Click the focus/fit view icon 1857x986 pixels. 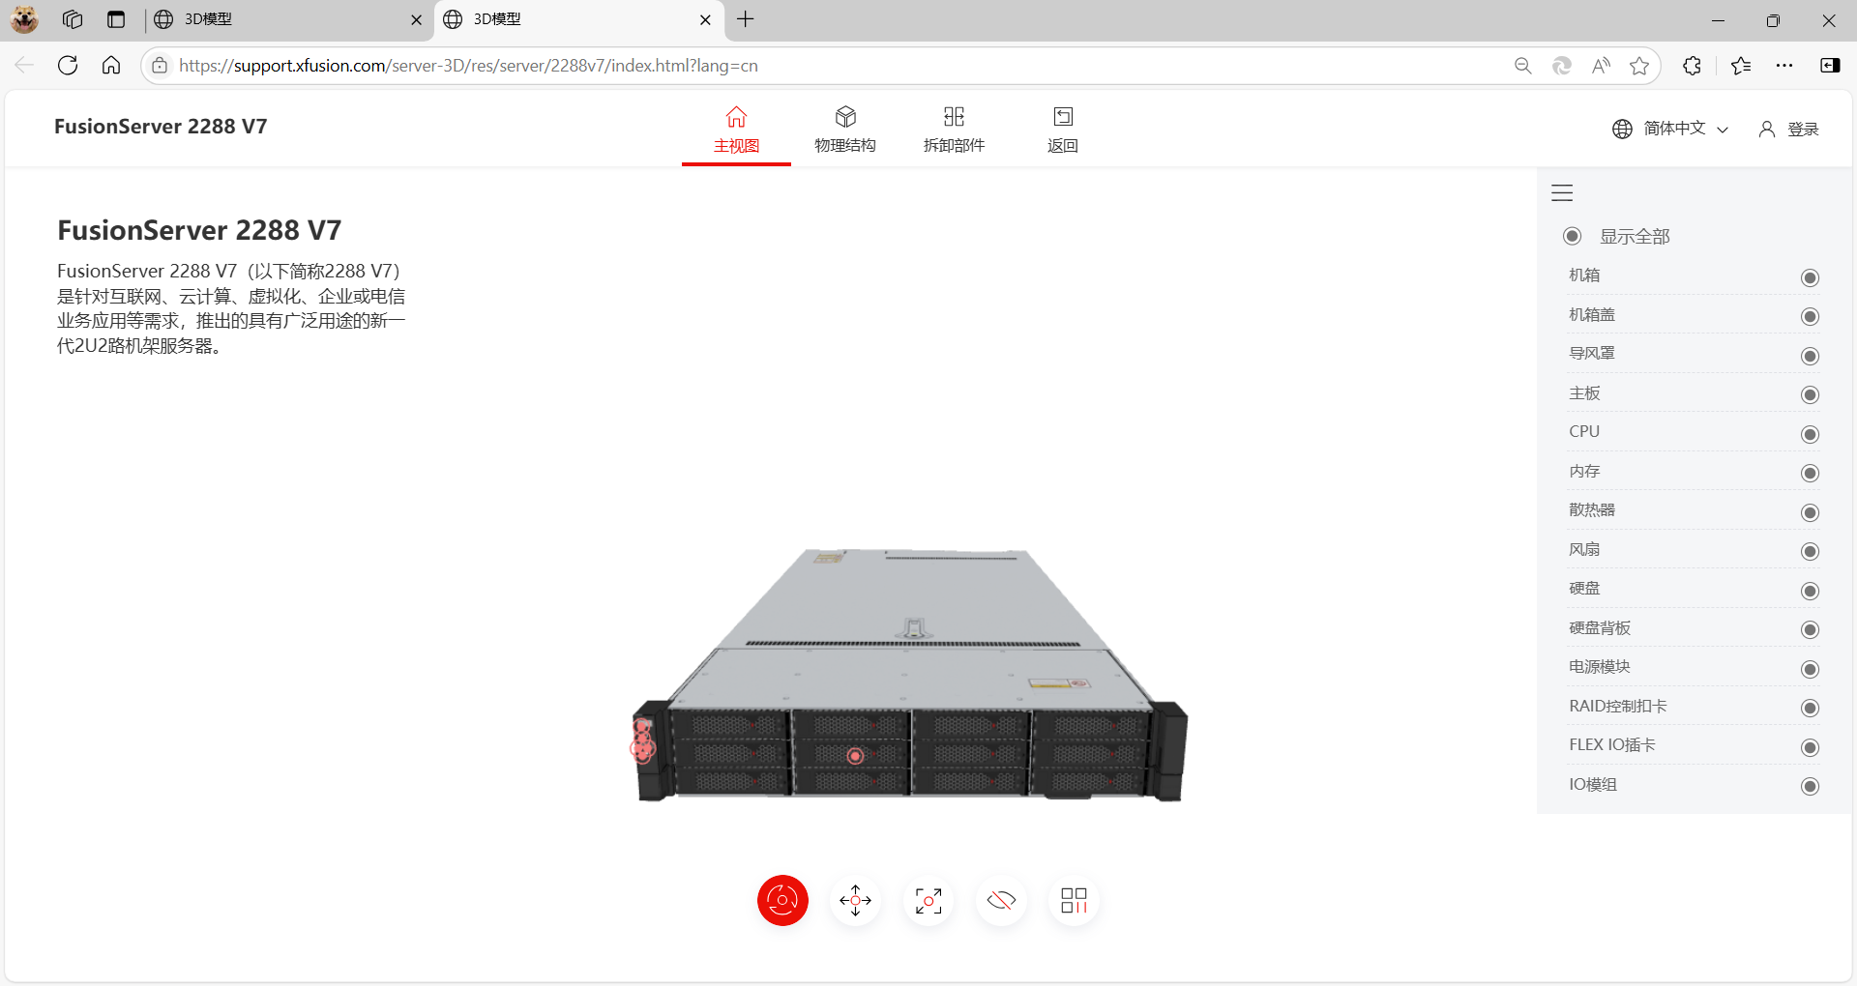point(928,901)
